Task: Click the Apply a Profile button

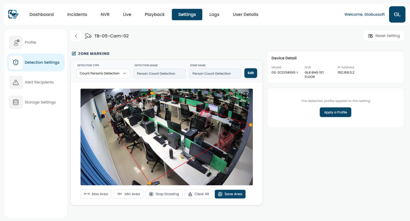Action: point(335,112)
